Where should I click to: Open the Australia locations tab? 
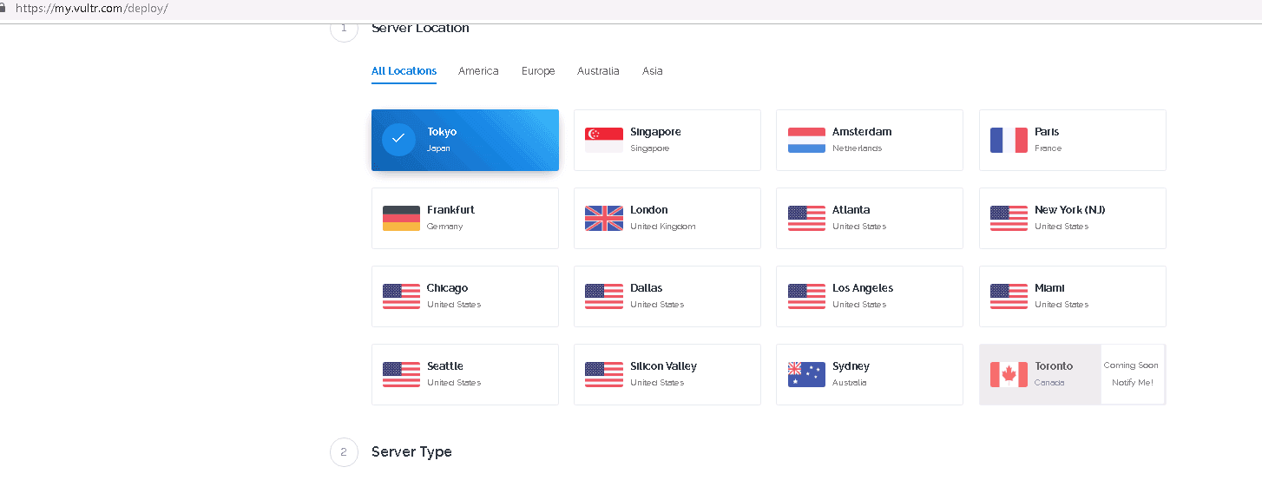598,71
